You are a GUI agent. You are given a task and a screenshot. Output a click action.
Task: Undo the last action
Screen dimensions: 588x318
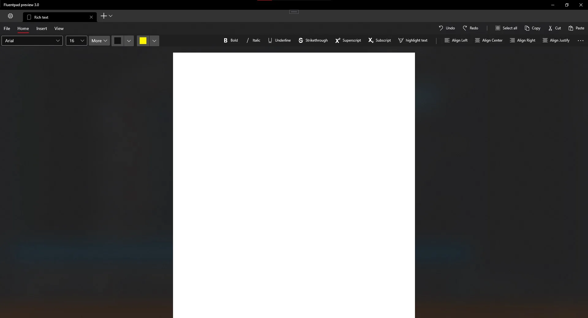click(x=447, y=28)
